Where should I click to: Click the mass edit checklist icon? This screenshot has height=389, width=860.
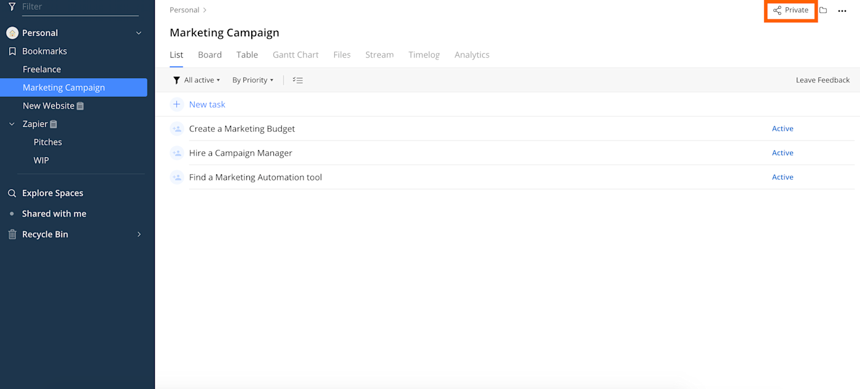[298, 80]
